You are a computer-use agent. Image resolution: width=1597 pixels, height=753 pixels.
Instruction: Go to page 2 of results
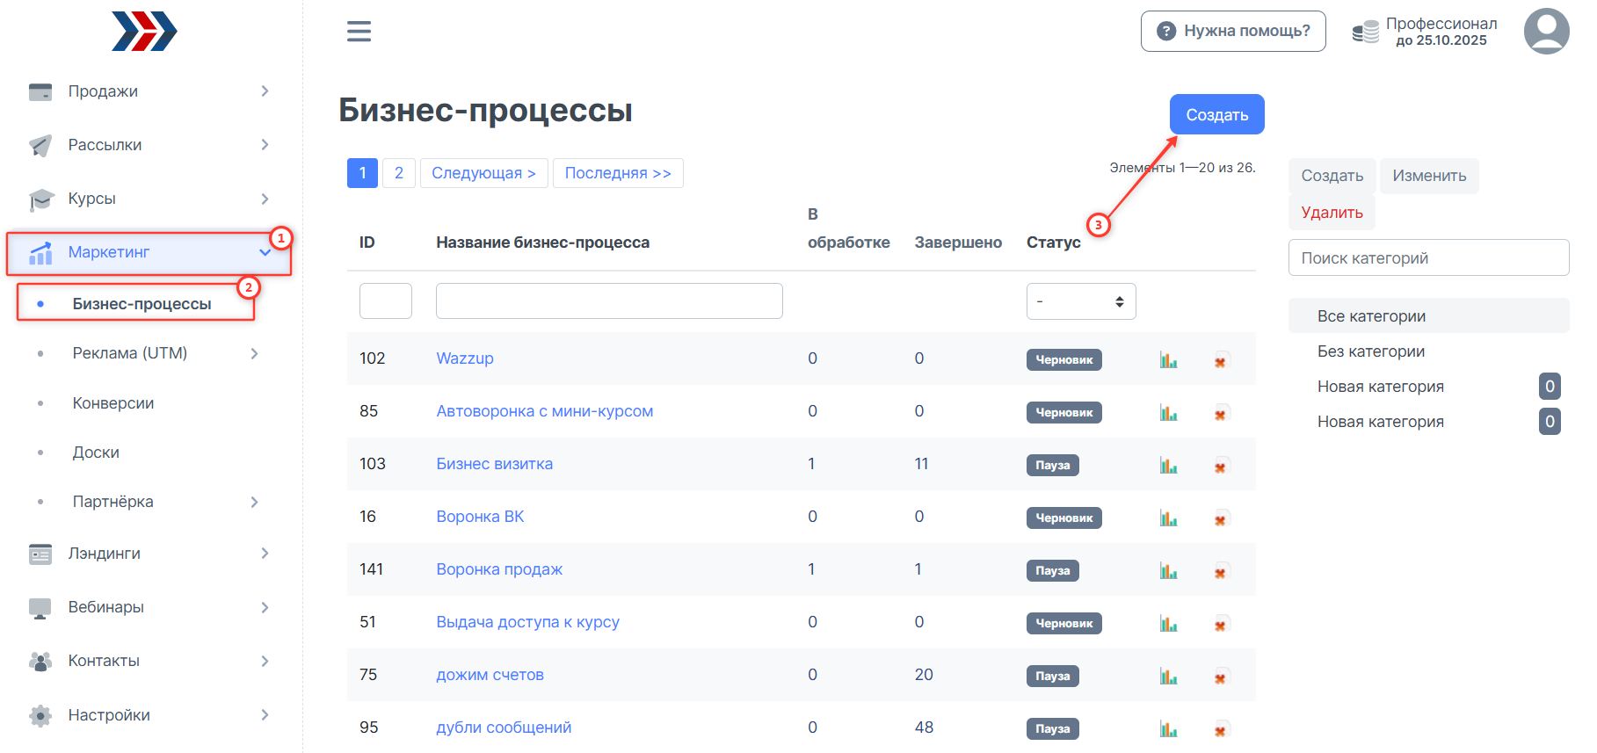click(398, 173)
